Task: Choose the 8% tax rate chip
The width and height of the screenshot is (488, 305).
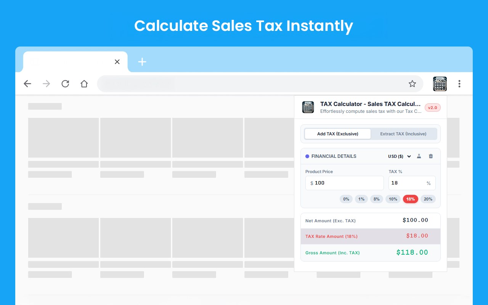Action: 377,199
